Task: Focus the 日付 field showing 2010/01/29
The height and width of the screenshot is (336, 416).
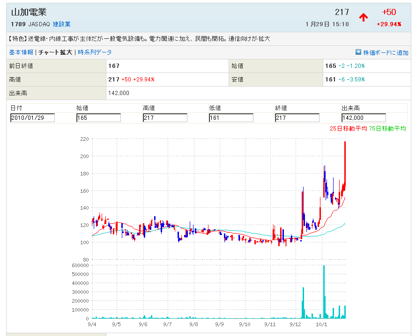Action: [x=32, y=118]
